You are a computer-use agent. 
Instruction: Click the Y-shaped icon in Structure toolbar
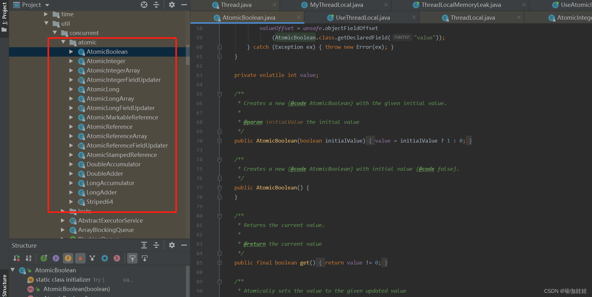[x=92, y=258]
